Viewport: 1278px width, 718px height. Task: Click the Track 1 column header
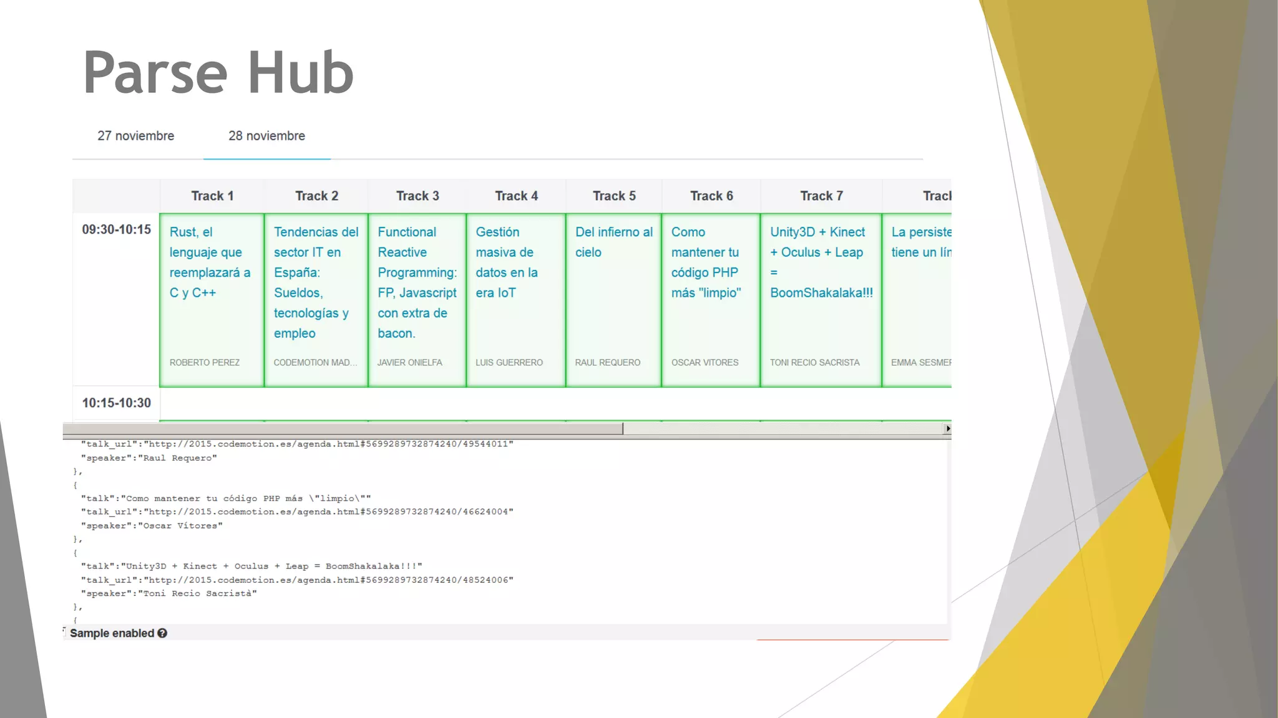[212, 196]
